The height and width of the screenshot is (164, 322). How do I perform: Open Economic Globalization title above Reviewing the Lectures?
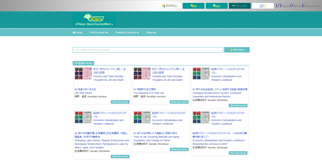pyautogui.click(x=228, y=118)
